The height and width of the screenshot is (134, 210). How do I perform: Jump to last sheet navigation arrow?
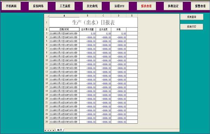[x=54, y=130]
